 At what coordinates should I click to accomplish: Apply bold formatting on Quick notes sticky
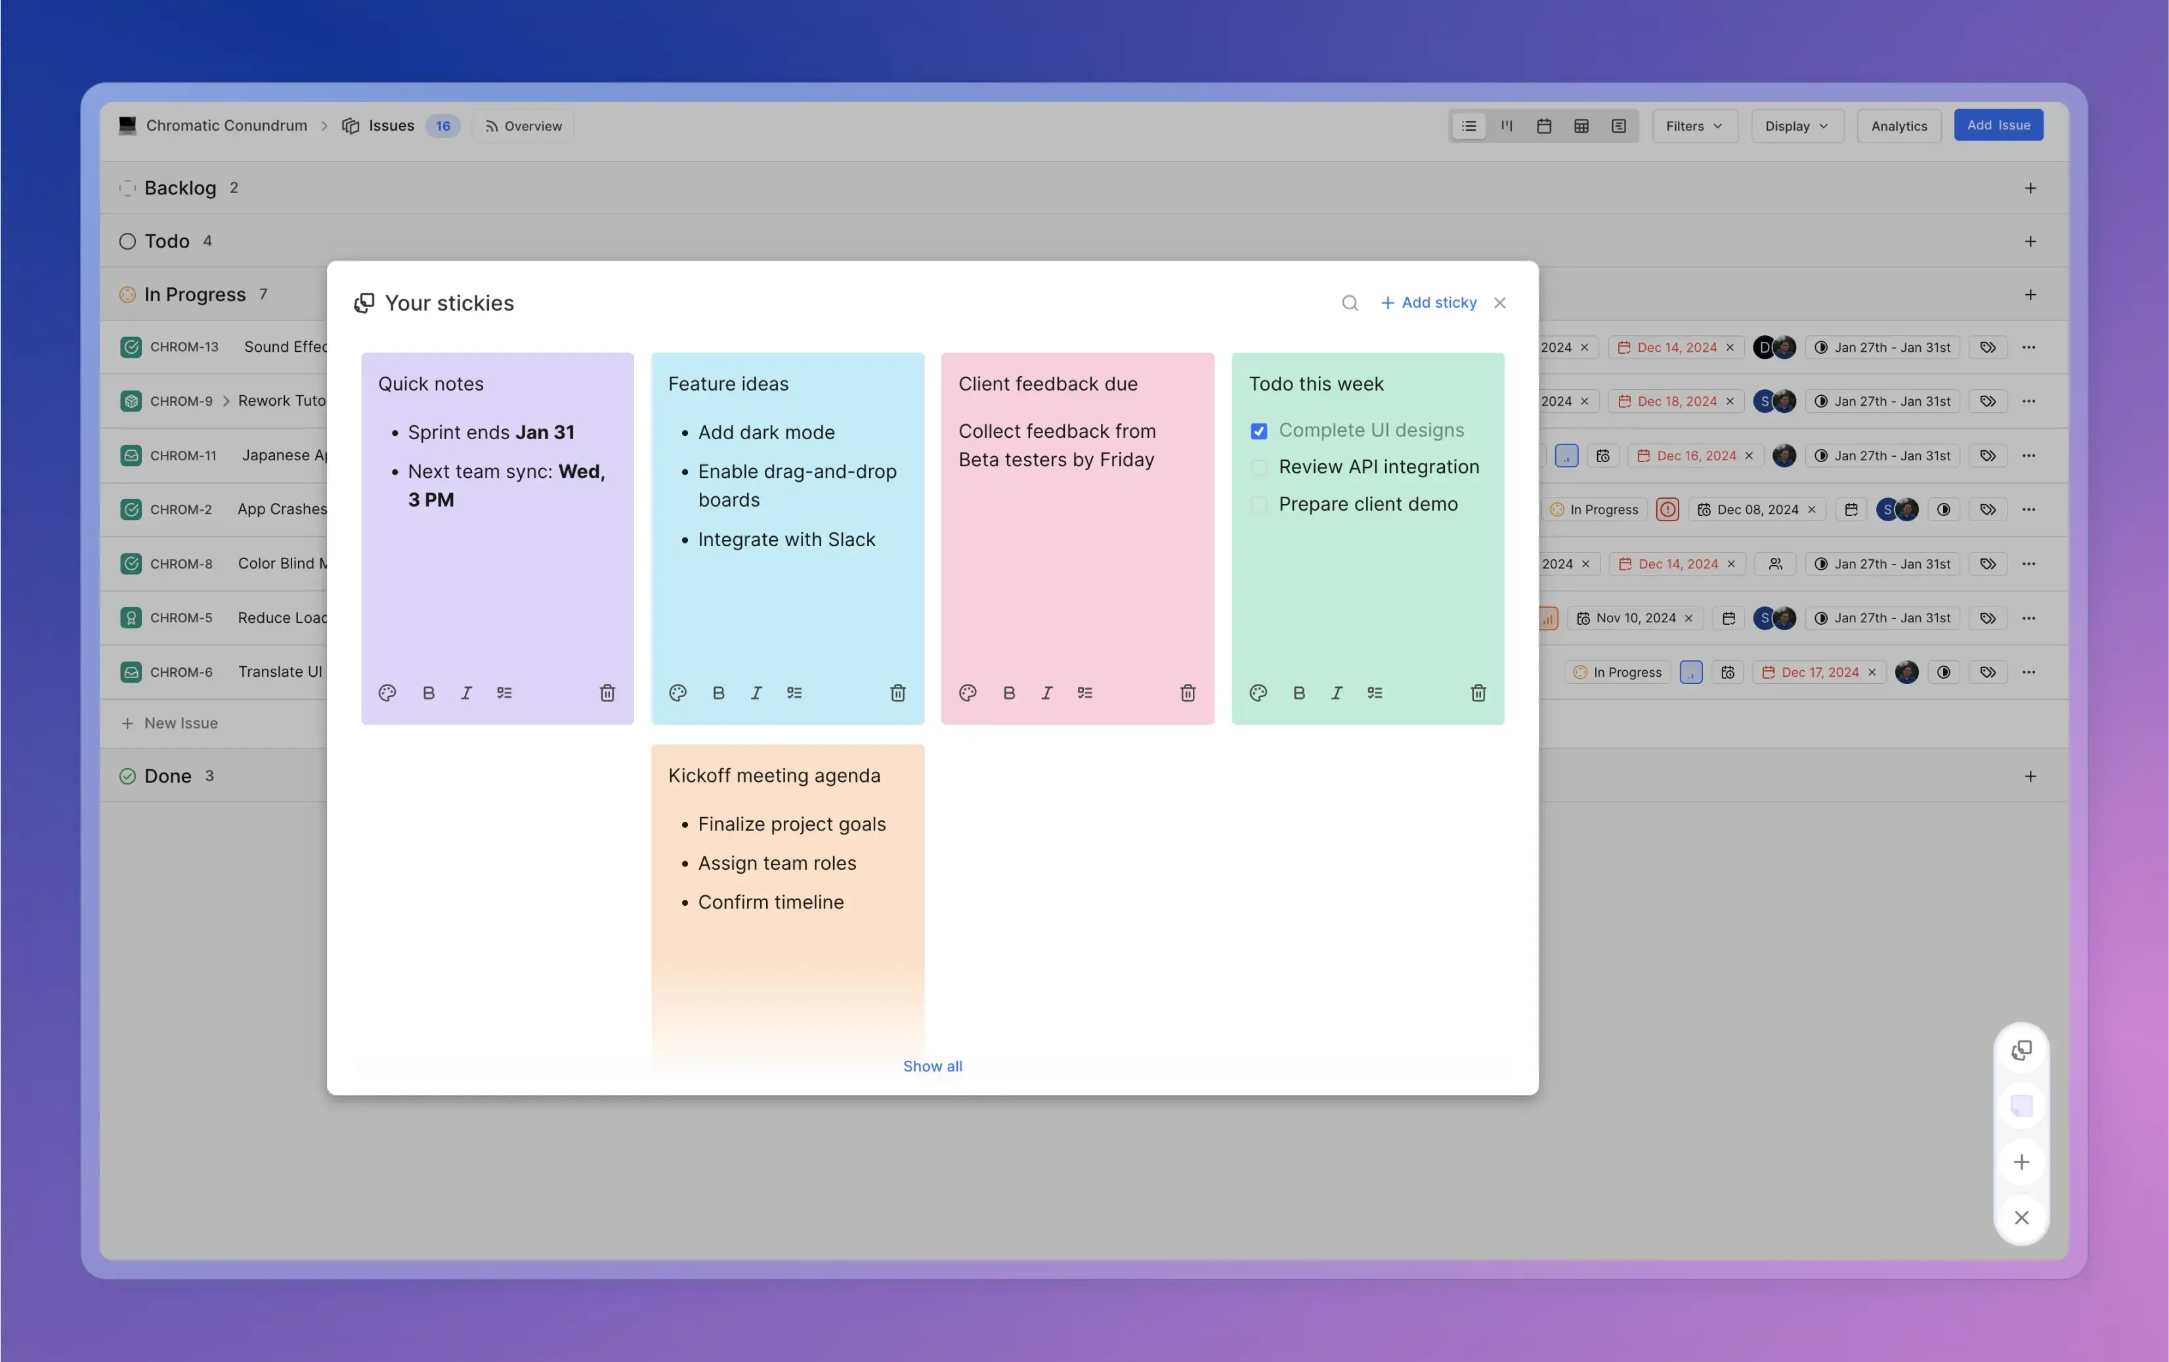428,692
